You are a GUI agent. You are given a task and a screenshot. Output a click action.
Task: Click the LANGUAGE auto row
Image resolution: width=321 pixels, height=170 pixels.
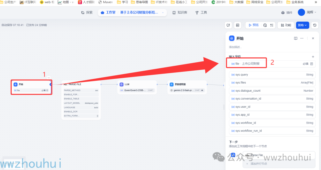pos(81,107)
